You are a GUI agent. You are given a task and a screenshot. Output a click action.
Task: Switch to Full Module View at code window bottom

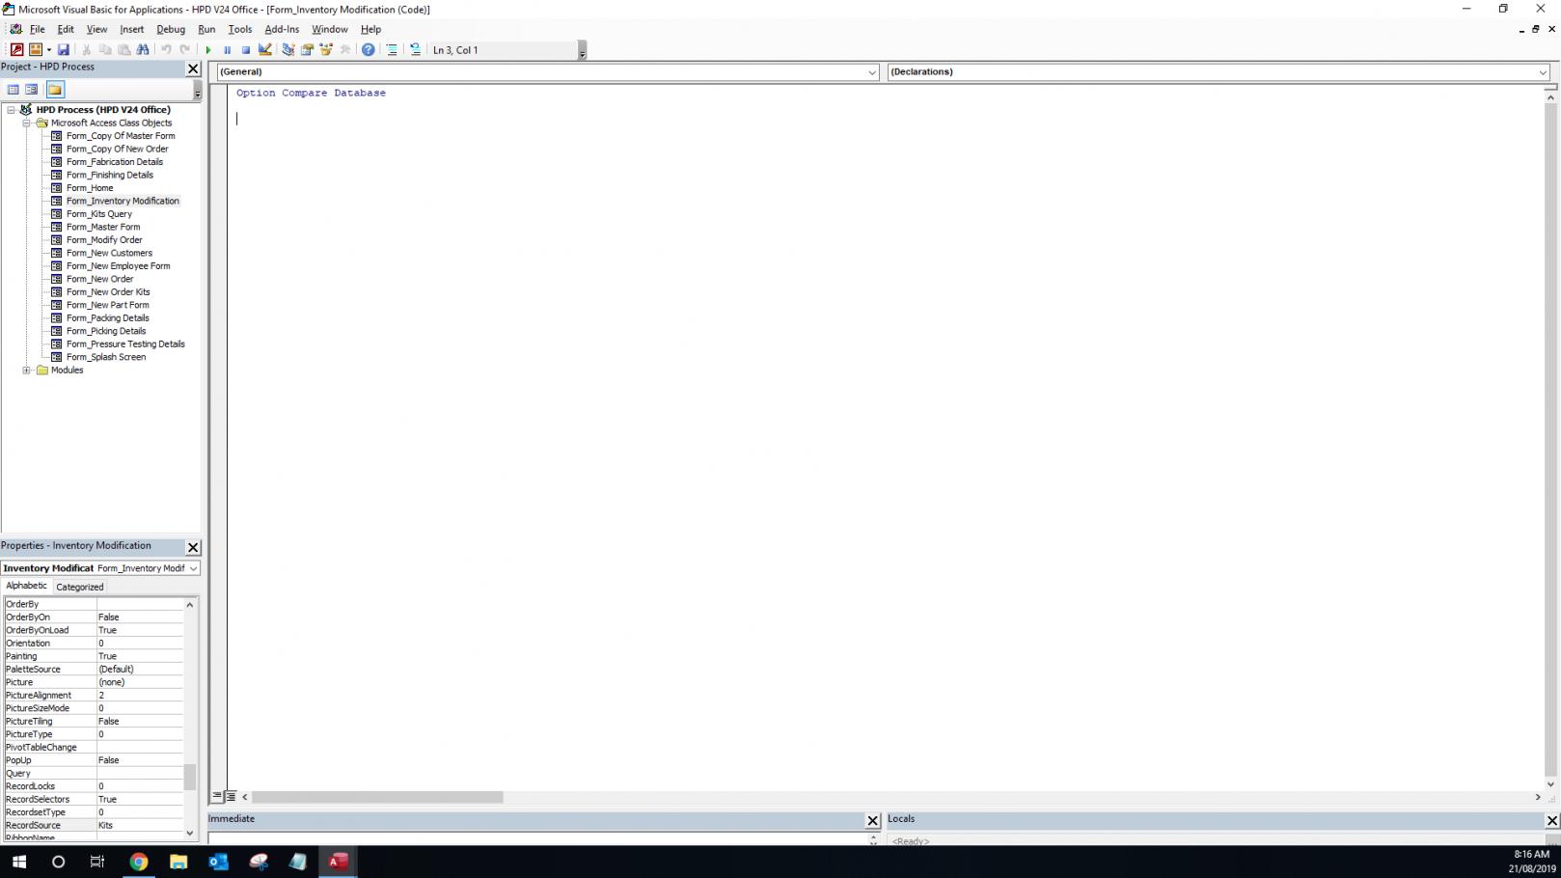[231, 797]
